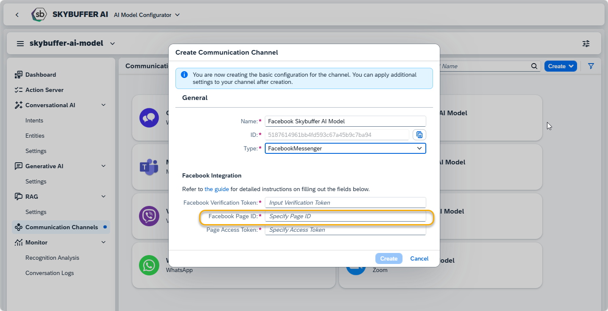Collapse the Monitor section chevron
Image resolution: width=608 pixels, height=311 pixels.
[x=103, y=242]
